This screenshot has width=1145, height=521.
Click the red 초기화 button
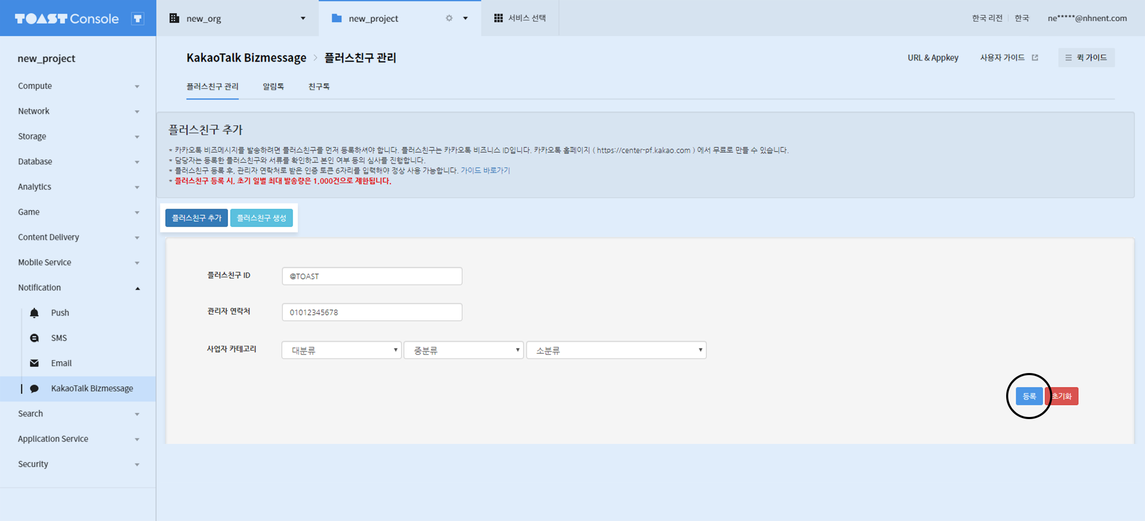point(1062,396)
